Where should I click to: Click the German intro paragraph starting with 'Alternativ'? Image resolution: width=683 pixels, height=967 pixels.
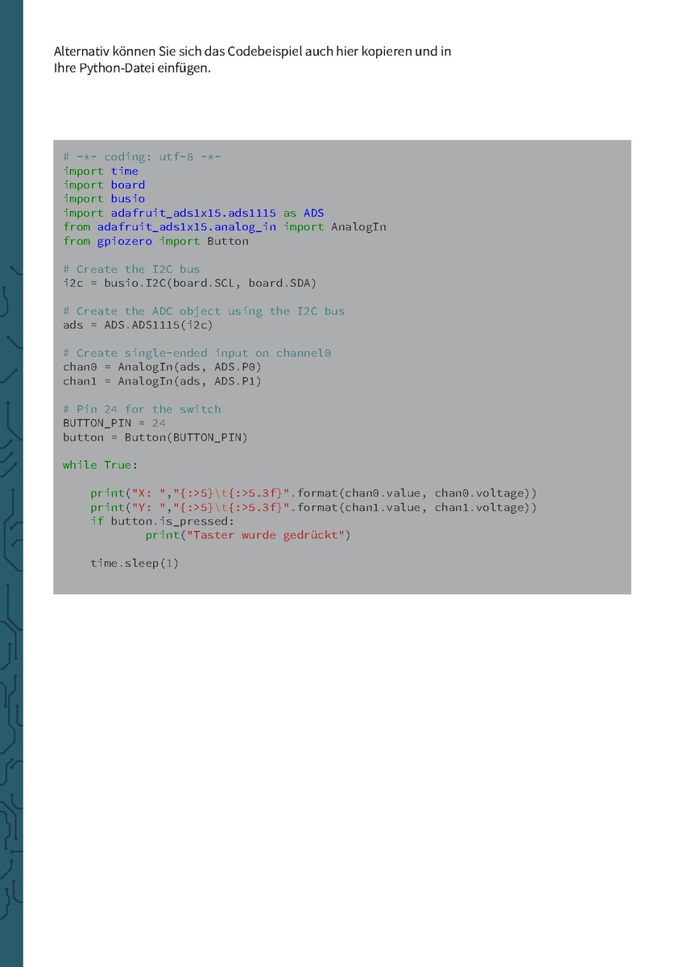(252, 60)
